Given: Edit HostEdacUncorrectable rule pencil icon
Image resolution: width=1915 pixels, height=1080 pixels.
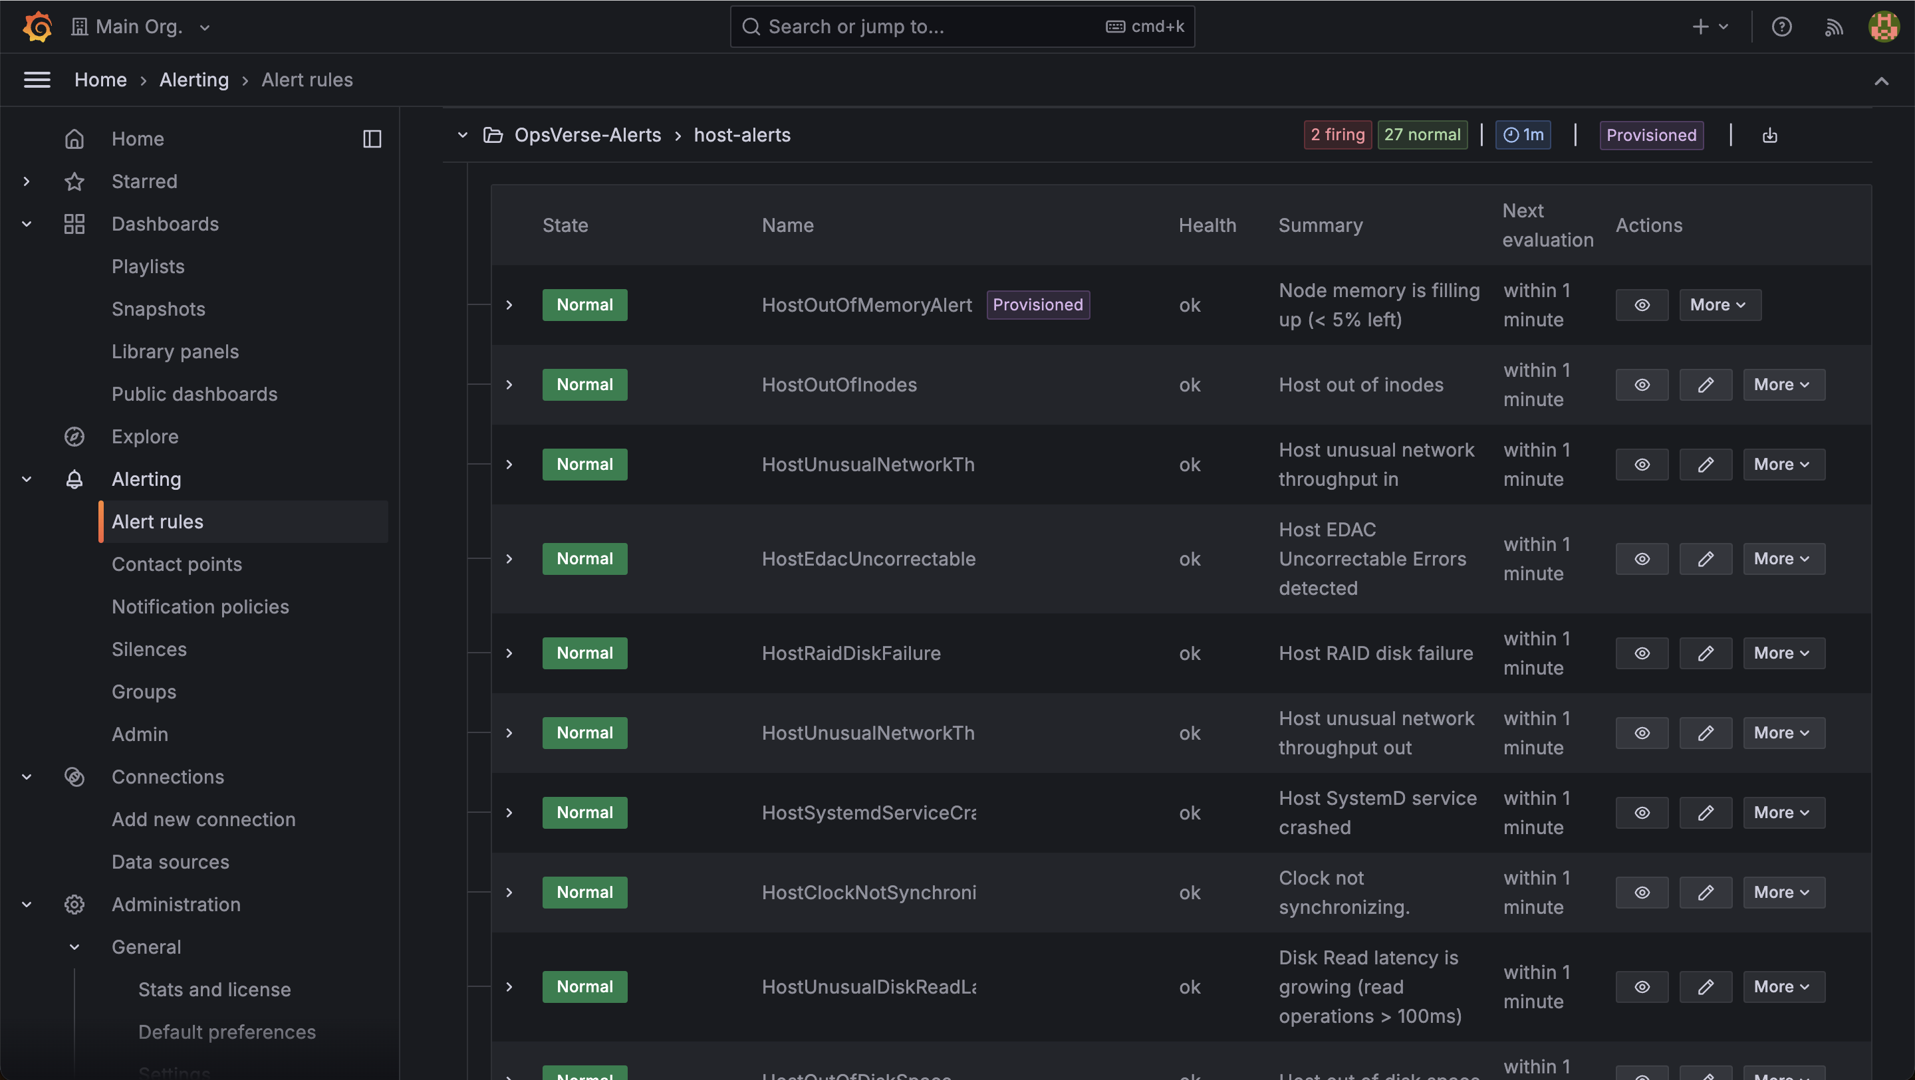Looking at the screenshot, I should (x=1706, y=559).
